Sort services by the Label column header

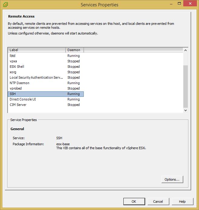(37, 50)
